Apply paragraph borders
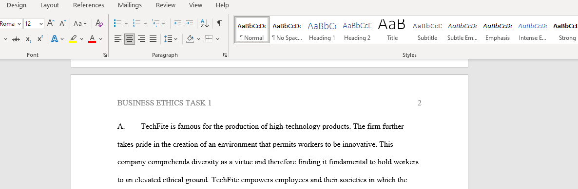 point(209,38)
